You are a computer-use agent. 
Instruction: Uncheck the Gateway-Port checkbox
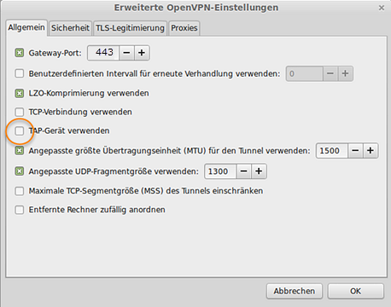(20, 53)
